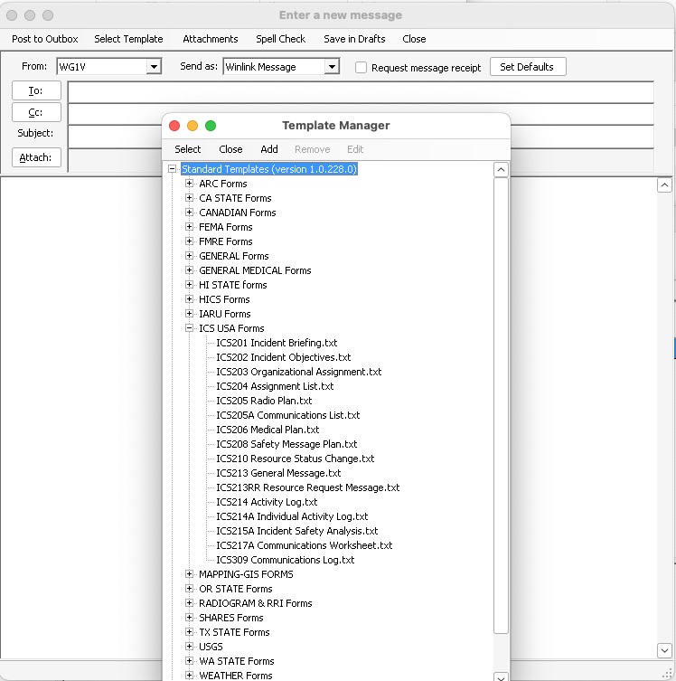The image size is (676, 681).
Task: Collapse the Standard Templates root node
Action: click(x=172, y=169)
